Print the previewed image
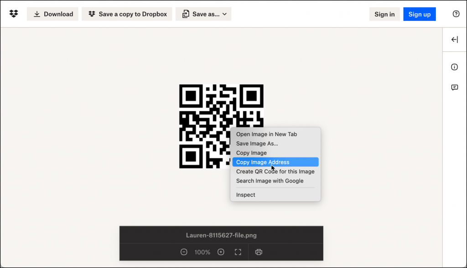The width and height of the screenshot is (467, 268). click(x=259, y=252)
